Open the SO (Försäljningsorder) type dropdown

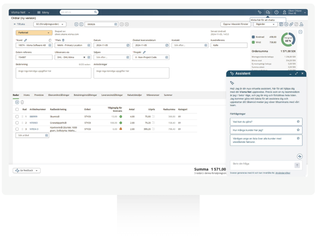tap(50, 24)
